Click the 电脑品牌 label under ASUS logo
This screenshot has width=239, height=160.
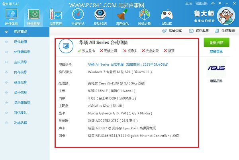tap(216, 81)
